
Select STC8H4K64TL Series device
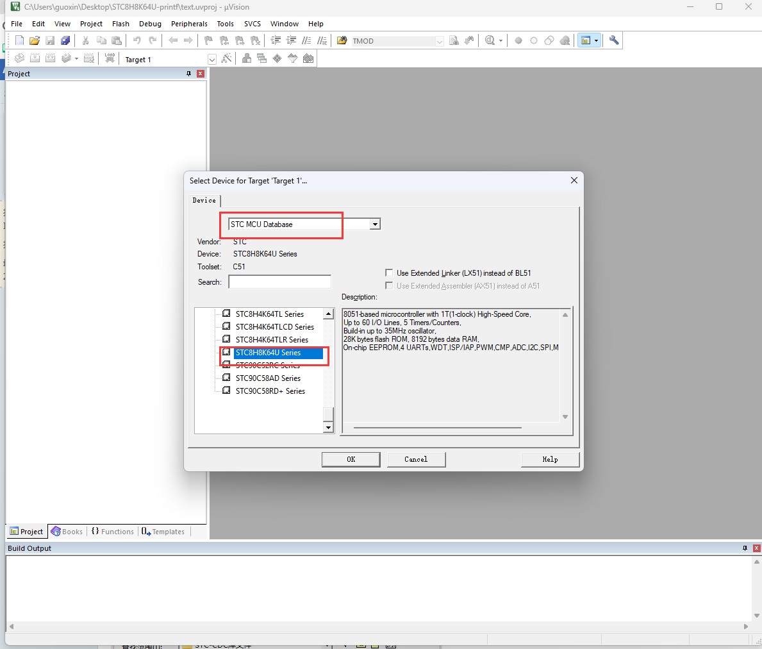270,314
